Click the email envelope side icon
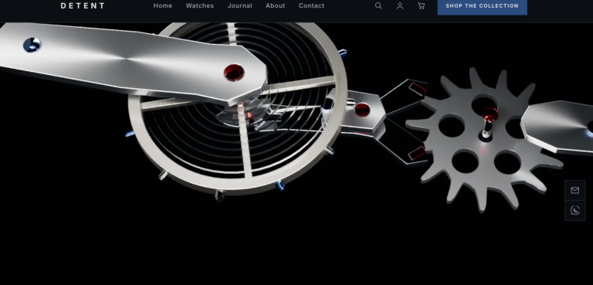593x285 pixels. tap(574, 190)
